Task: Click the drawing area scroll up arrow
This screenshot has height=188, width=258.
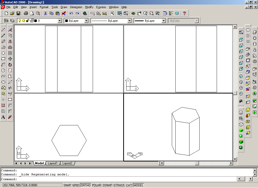Action: tap(235, 27)
